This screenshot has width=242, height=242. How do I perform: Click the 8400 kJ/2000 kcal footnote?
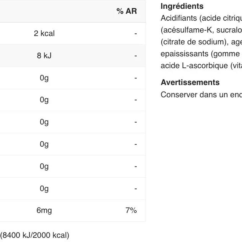(x=34, y=235)
